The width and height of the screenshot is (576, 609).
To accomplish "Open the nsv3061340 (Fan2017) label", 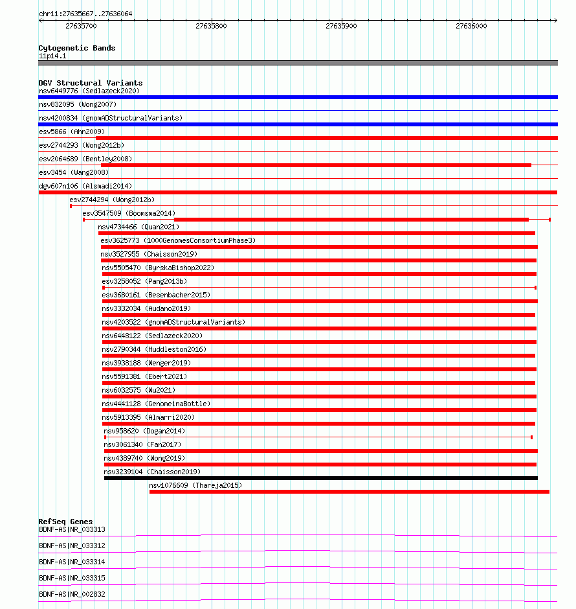I will point(142,444).
